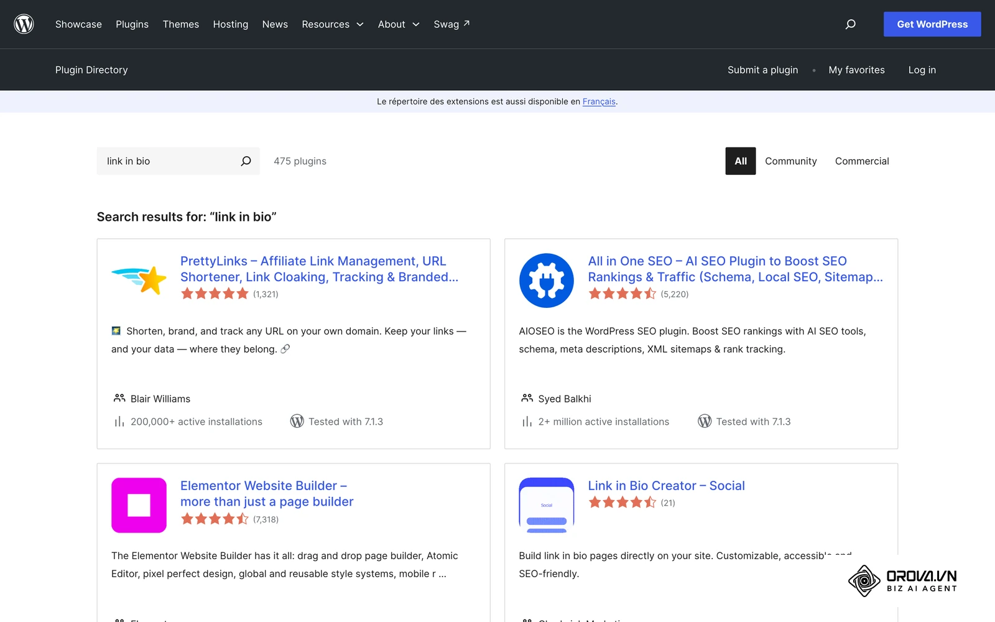The image size is (995, 622).
Task: Click the author icon next to Syed Balkhi
Action: pos(527,398)
